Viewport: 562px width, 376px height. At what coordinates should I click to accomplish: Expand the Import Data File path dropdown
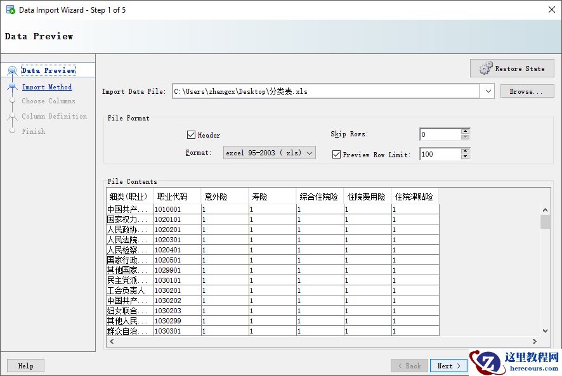pyautogui.click(x=487, y=91)
